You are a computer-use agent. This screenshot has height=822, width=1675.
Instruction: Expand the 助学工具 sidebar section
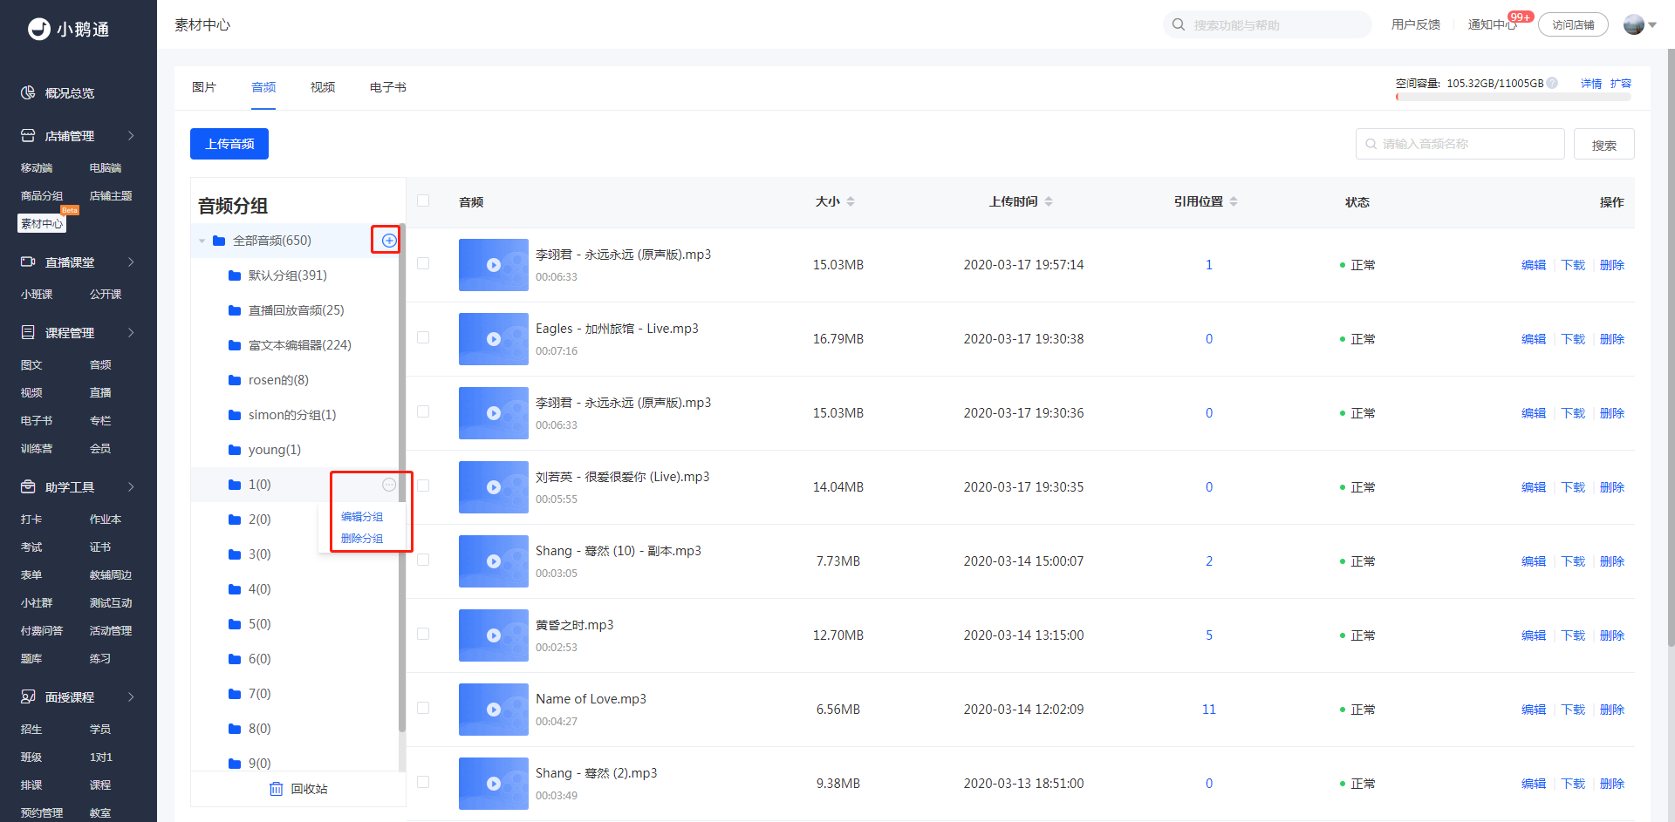131,487
